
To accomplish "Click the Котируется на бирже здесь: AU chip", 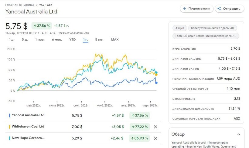I will [x=213, y=28].
